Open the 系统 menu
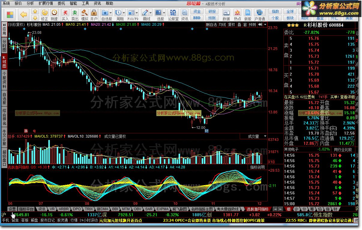Image resolution: width=362 pixels, height=230 pixels. [6, 4]
